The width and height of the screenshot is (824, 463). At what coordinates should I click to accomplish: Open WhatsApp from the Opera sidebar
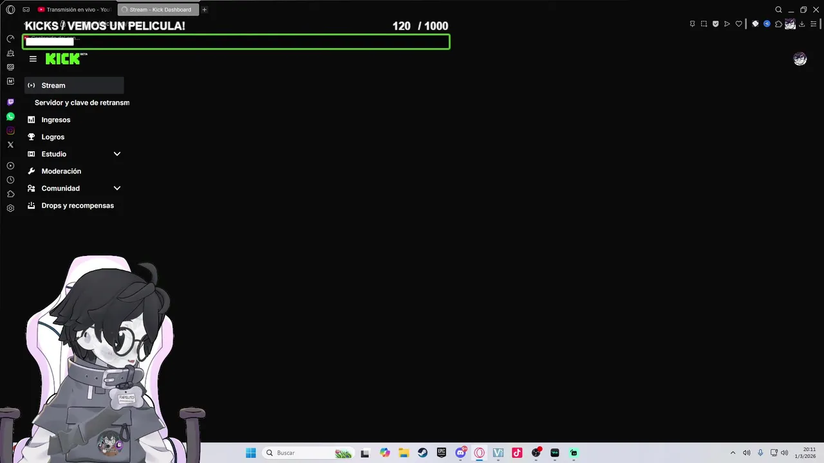tap(10, 116)
